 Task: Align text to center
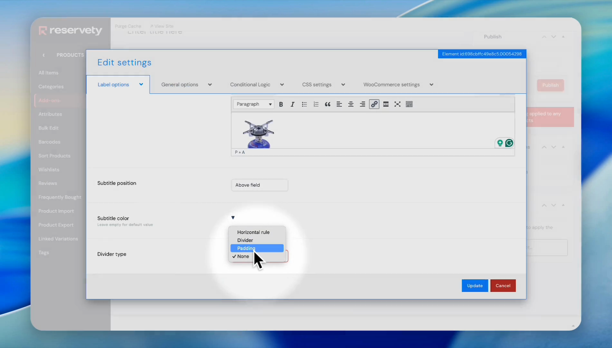click(x=351, y=104)
